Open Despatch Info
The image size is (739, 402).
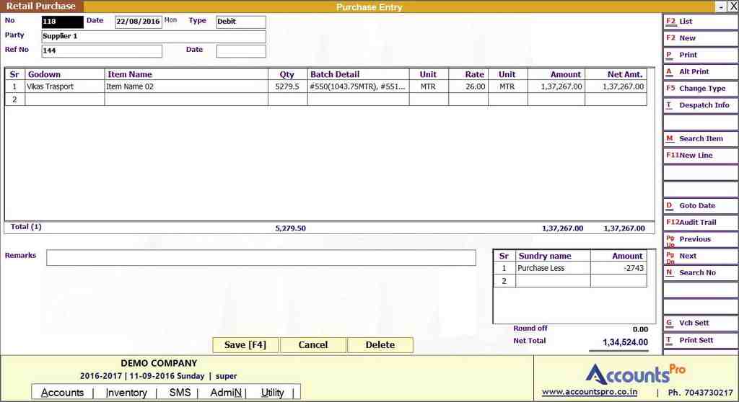click(x=699, y=105)
